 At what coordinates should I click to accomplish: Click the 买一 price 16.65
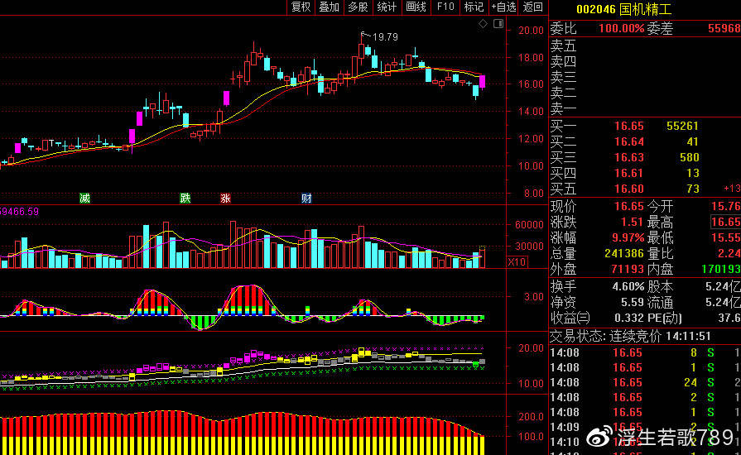(629, 126)
